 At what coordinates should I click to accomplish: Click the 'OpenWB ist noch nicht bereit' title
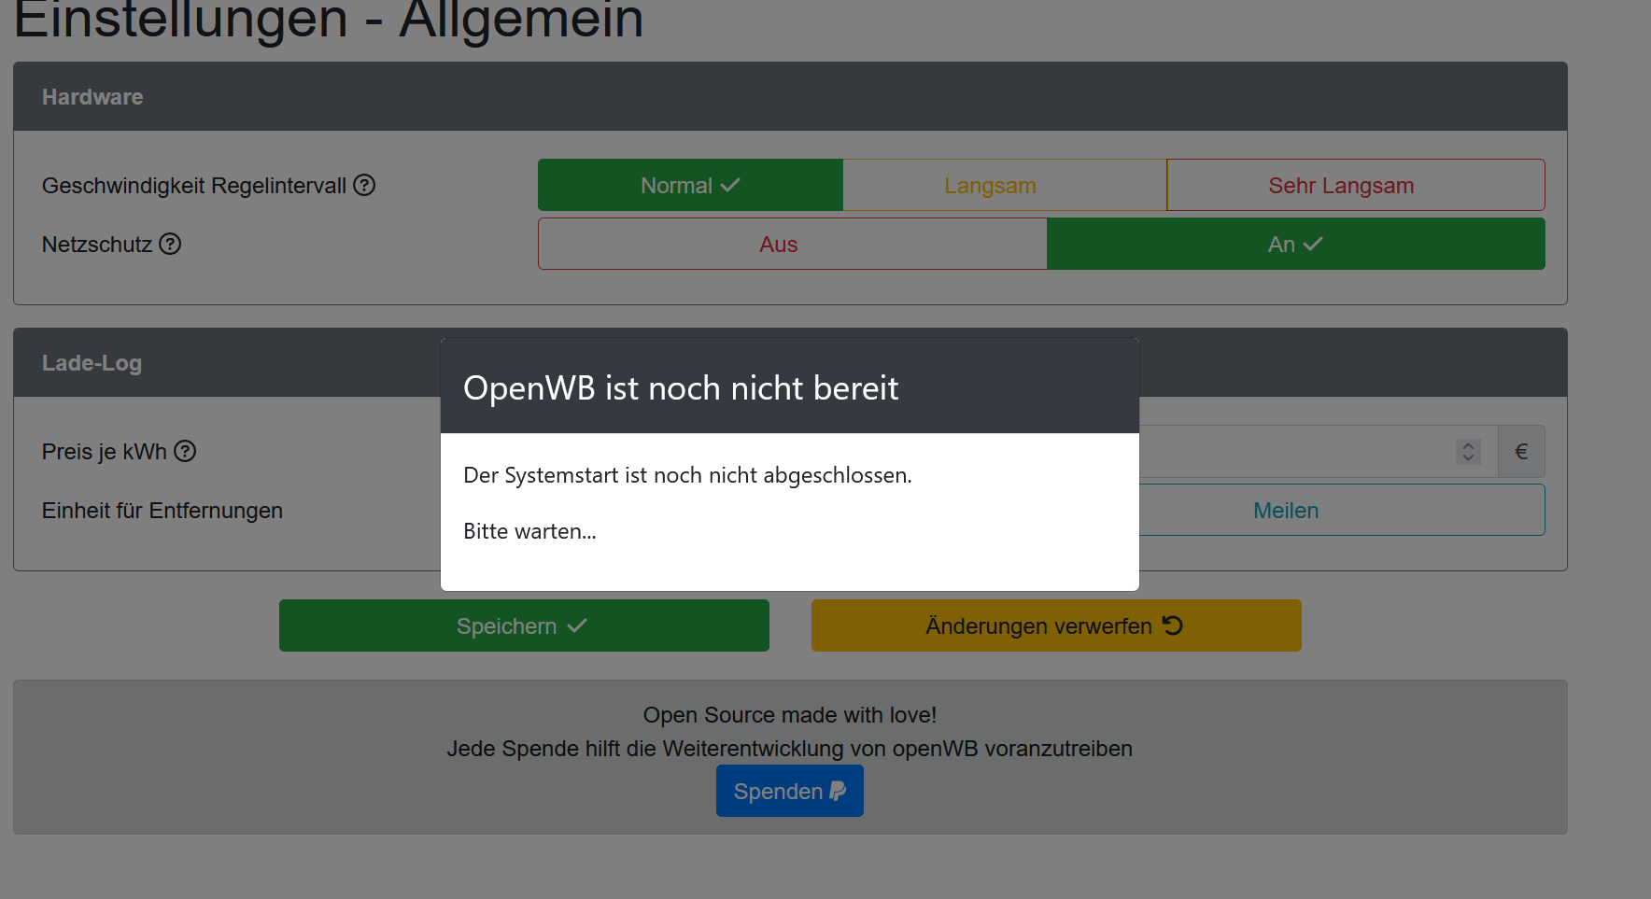click(681, 387)
